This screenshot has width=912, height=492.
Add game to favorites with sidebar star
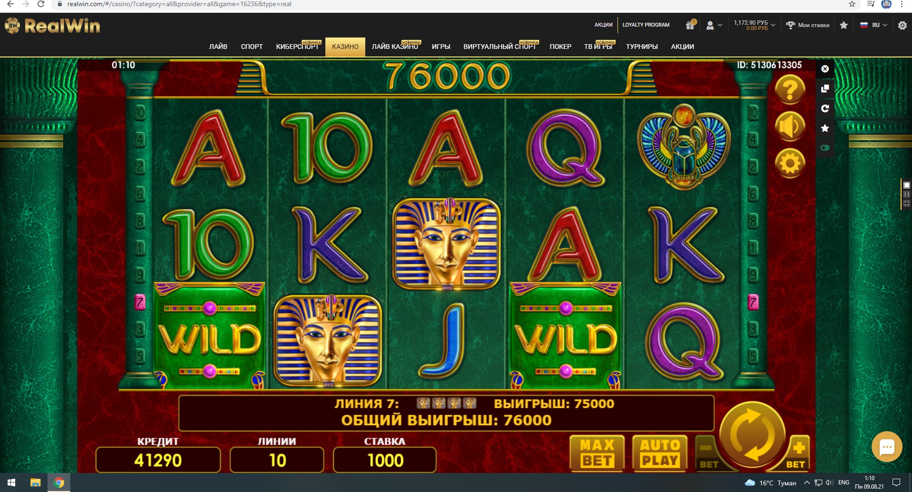[x=825, y=128]
